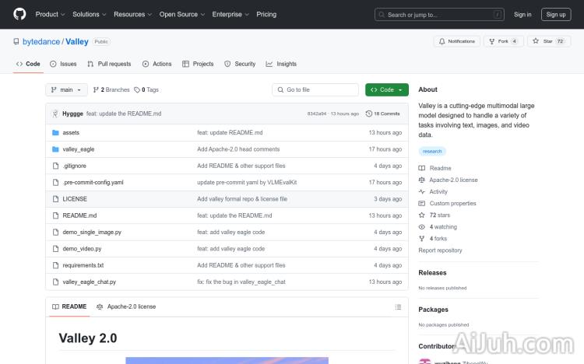Image resolution: width=584 pixels, height=364 pixels.
Task: Expand the Product menu
Action: point(50,14)
